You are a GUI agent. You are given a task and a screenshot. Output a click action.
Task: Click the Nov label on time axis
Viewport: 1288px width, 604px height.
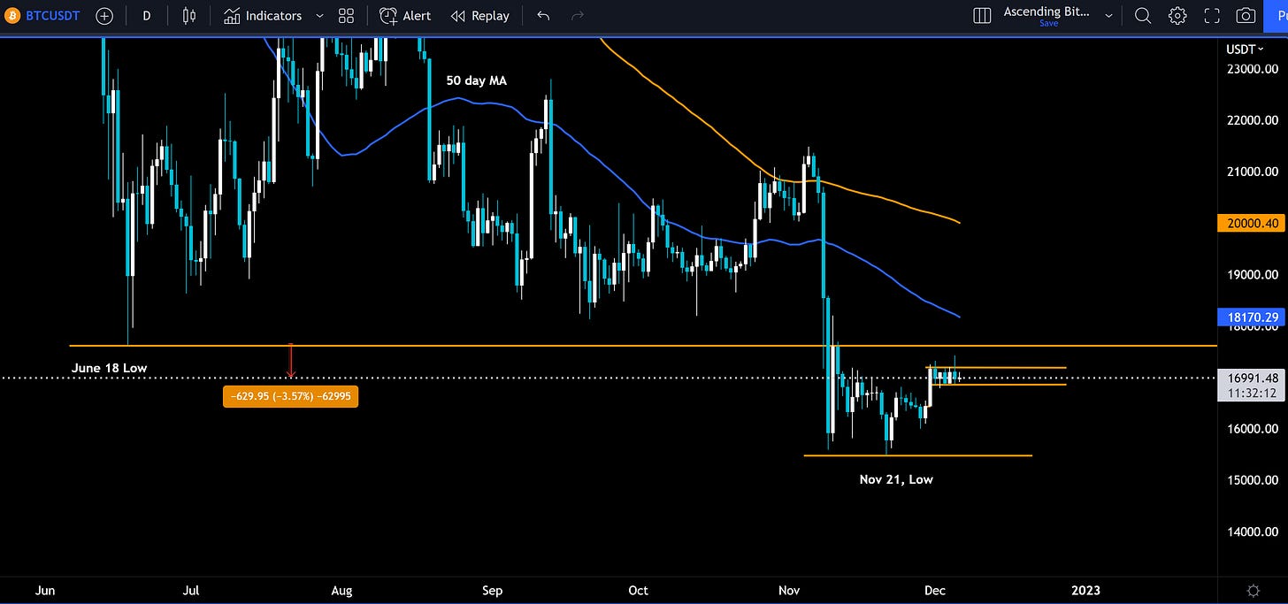click(789, 590)
